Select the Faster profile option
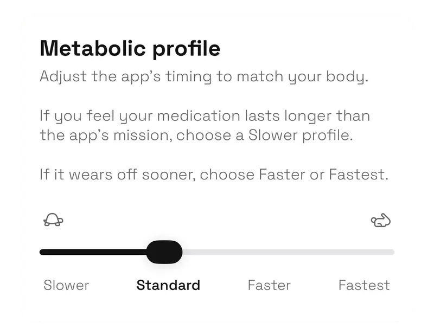The height and width of the screenshot is (335, 434). point(270,285)
